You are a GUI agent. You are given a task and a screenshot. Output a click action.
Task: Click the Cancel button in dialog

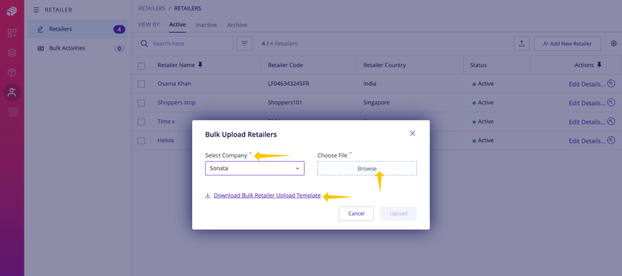click(x=356, y=214)
